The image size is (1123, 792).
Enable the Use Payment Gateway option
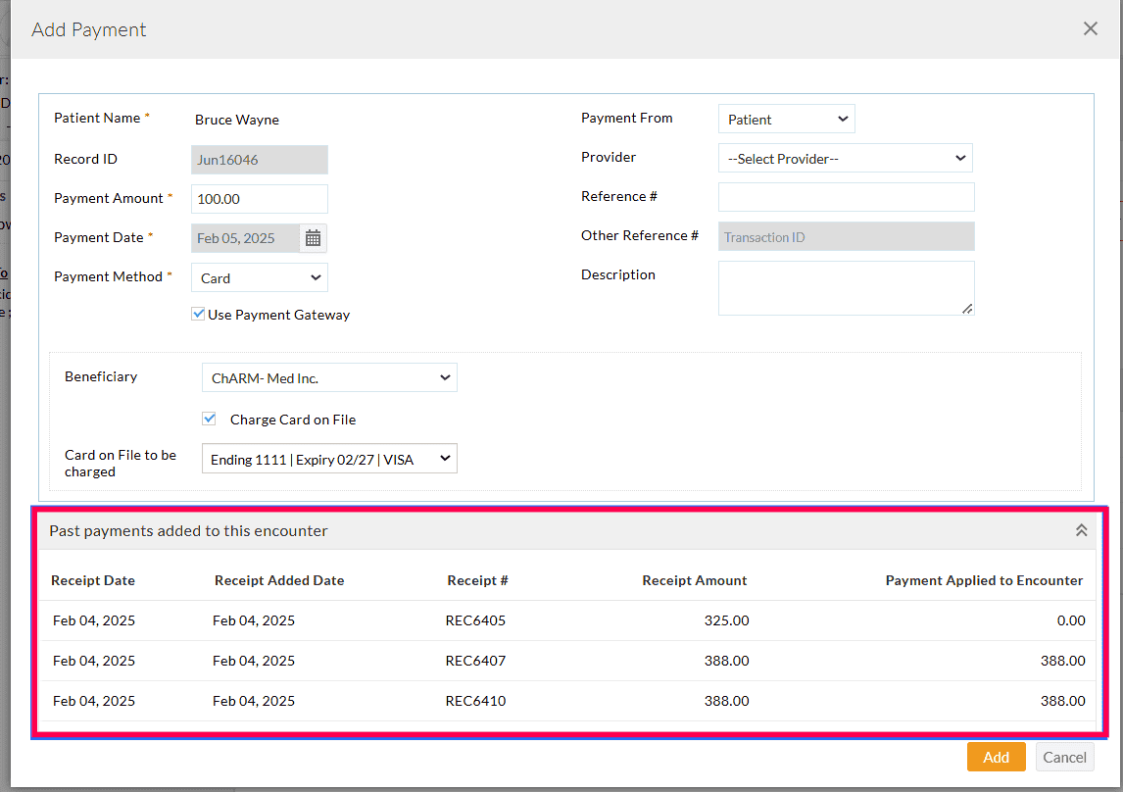click(198, 313)
